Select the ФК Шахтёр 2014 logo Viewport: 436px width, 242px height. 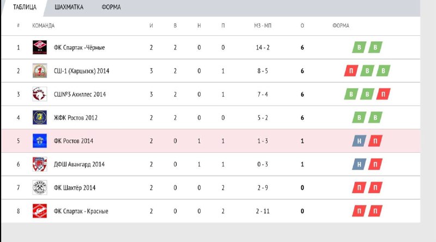pyautogui.click(x=40, y=188)
